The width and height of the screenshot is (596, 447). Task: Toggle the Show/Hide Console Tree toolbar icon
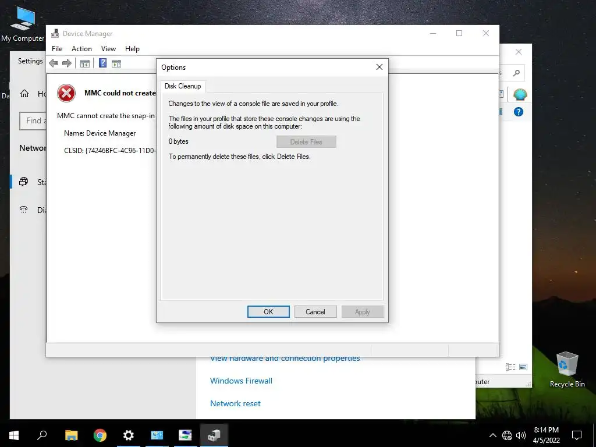[x=85, y=63]
